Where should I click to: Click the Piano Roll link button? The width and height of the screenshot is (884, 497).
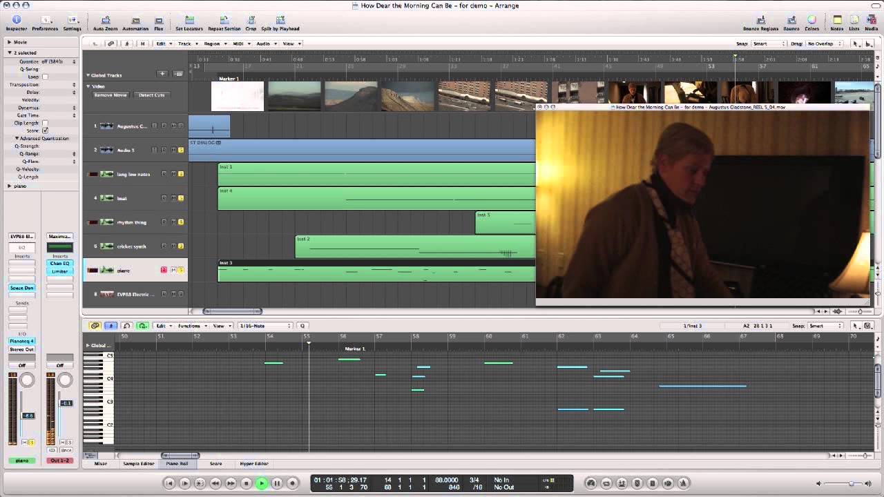pyautogui.click(x=95, y=326)
